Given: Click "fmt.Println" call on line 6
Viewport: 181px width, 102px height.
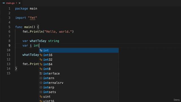Looking at the screenshot, I should point(33,31).
